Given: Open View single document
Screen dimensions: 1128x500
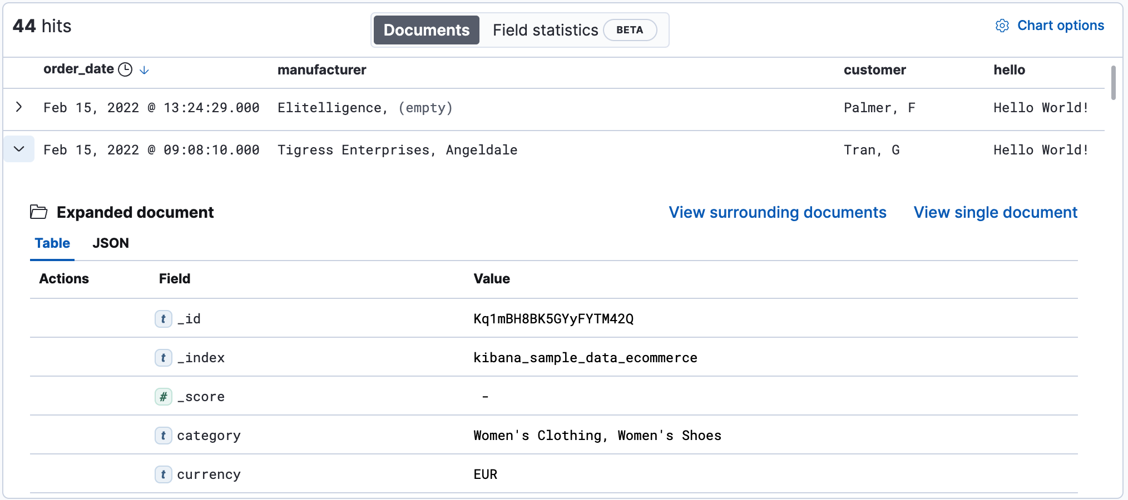Looking at the screenshot, I should pyautogui.click(x=995, y=212).
